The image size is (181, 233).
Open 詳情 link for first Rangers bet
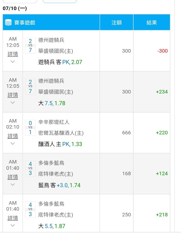13,54
